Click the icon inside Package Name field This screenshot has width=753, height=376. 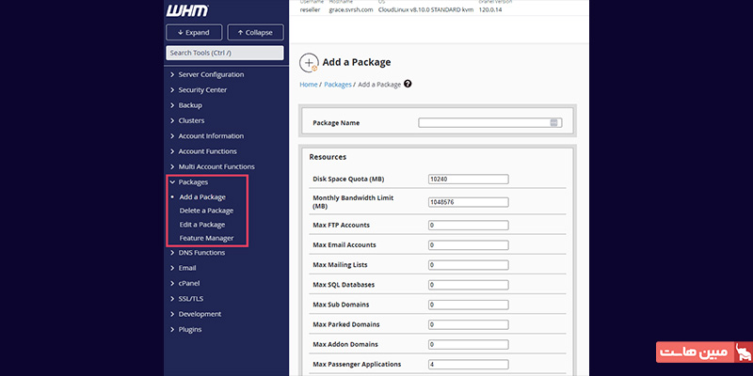[x=555, y=122]
